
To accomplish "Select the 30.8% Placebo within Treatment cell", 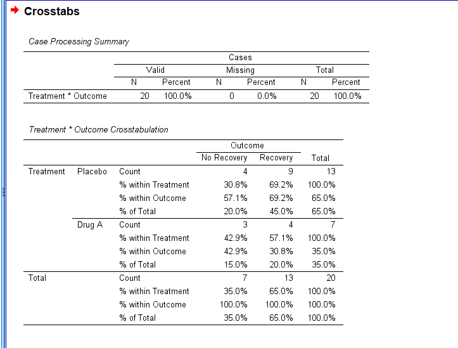I will click(236, 185).
